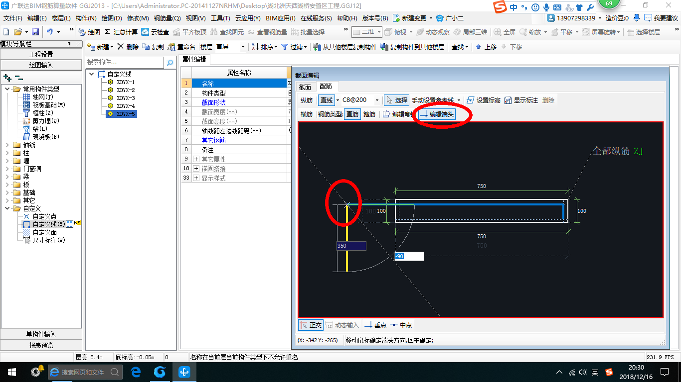The image size is (681, 382).
Task: Run 汇总计算 summary calculation
Action: point(121,32)
